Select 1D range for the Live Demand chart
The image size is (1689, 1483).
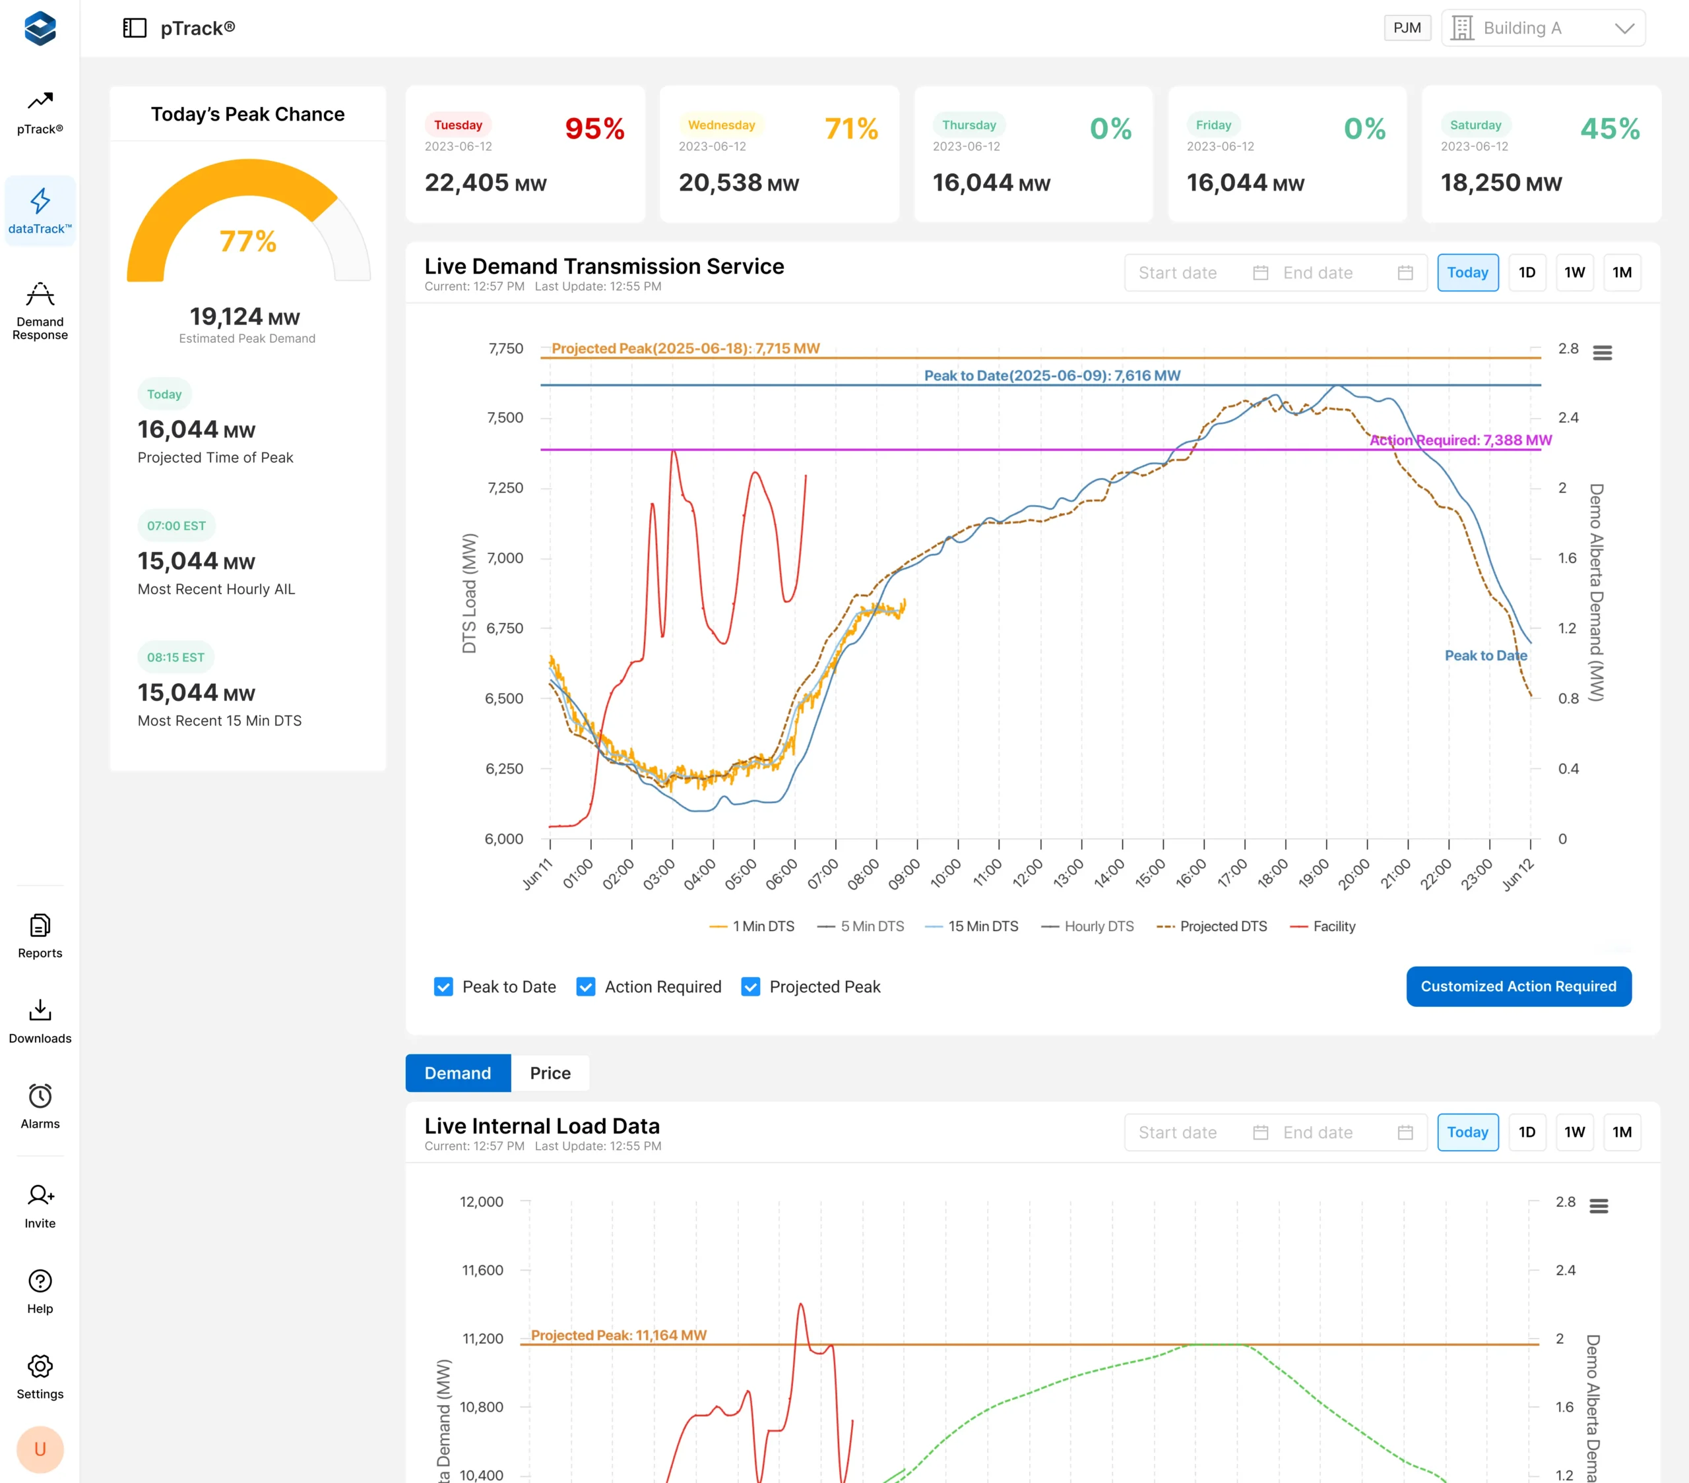point(1527,272)
